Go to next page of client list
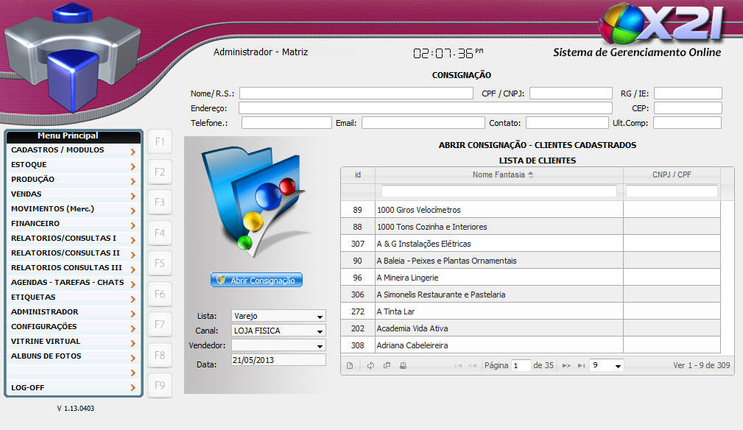This screenshot has width=743, height=430. tap(566, 365)
